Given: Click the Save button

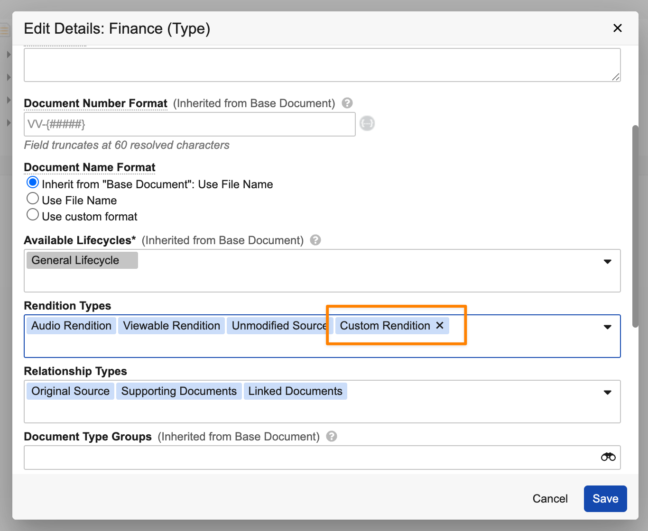Looking at the screenshot, I should coord(605,499).
